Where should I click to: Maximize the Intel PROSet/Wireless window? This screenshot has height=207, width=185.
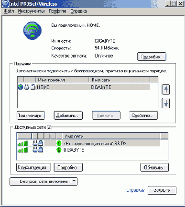pos(174,4)
